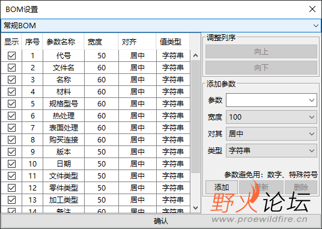Select the 代号 parameter name cell
This screenshot has width=322, height=229.
[64, 56]
